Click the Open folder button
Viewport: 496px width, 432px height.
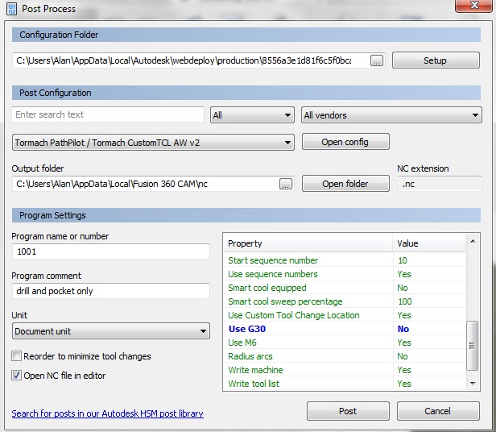tap(345, 184)
